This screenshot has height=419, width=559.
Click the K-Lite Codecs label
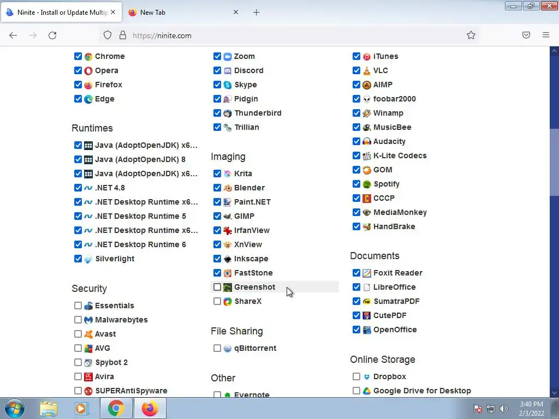tap(400, 155)
